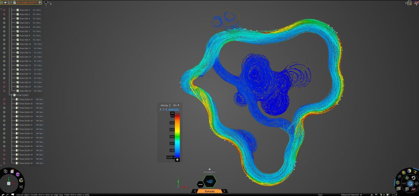Toggle the status circle for Flow Inlet 15
This screenshot has height=196, width=419.
[x=4, y=65]
